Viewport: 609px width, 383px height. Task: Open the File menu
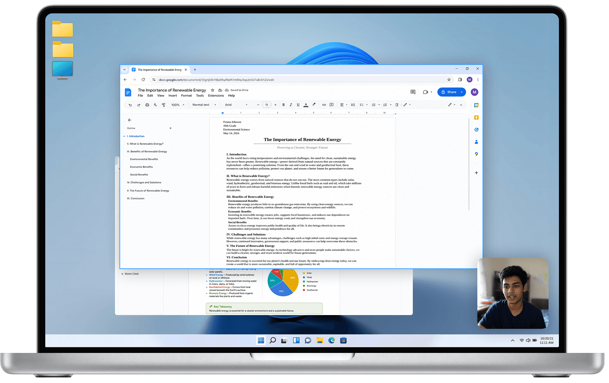pyautogui.click(x=141, y=96)
